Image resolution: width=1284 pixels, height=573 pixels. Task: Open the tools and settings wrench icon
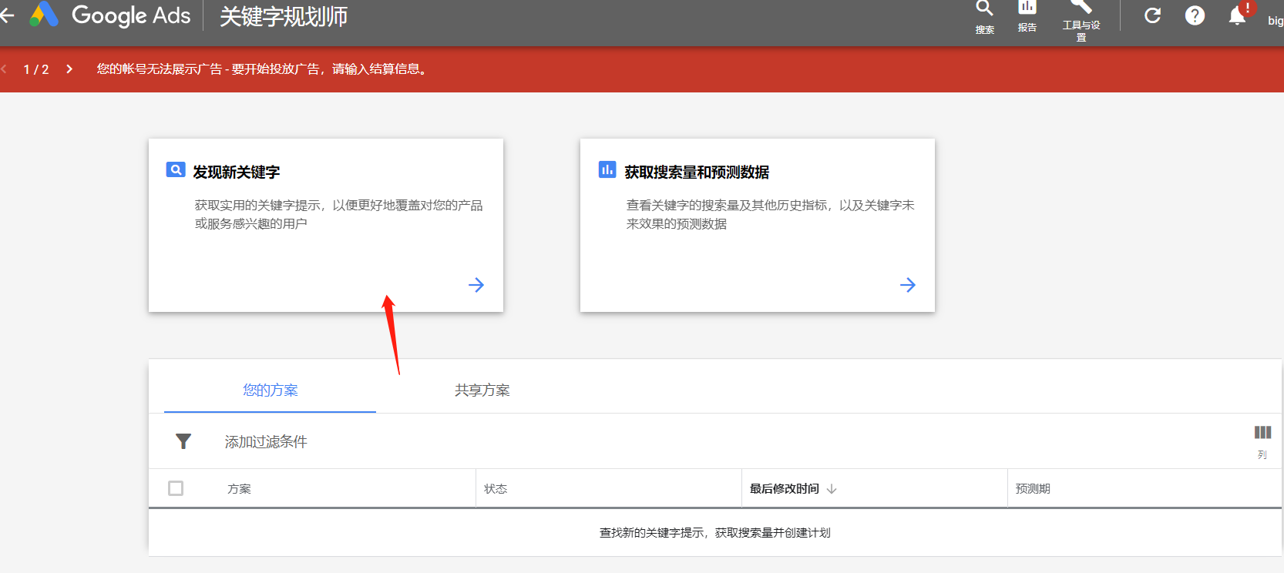pos(1081,6)
